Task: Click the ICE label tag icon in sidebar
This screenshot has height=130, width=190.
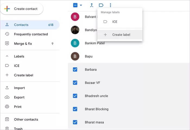Action: click(x=7, y=66)
